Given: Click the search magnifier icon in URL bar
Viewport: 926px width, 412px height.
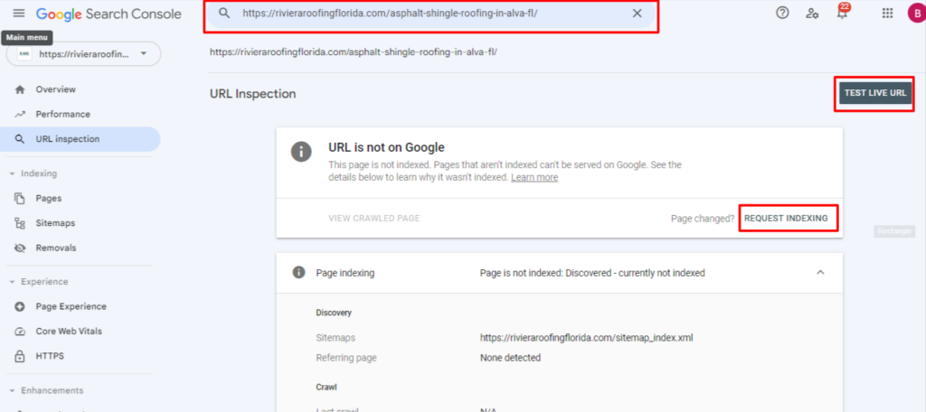Looking at the screenshot, I should click(x=224, y=14).
